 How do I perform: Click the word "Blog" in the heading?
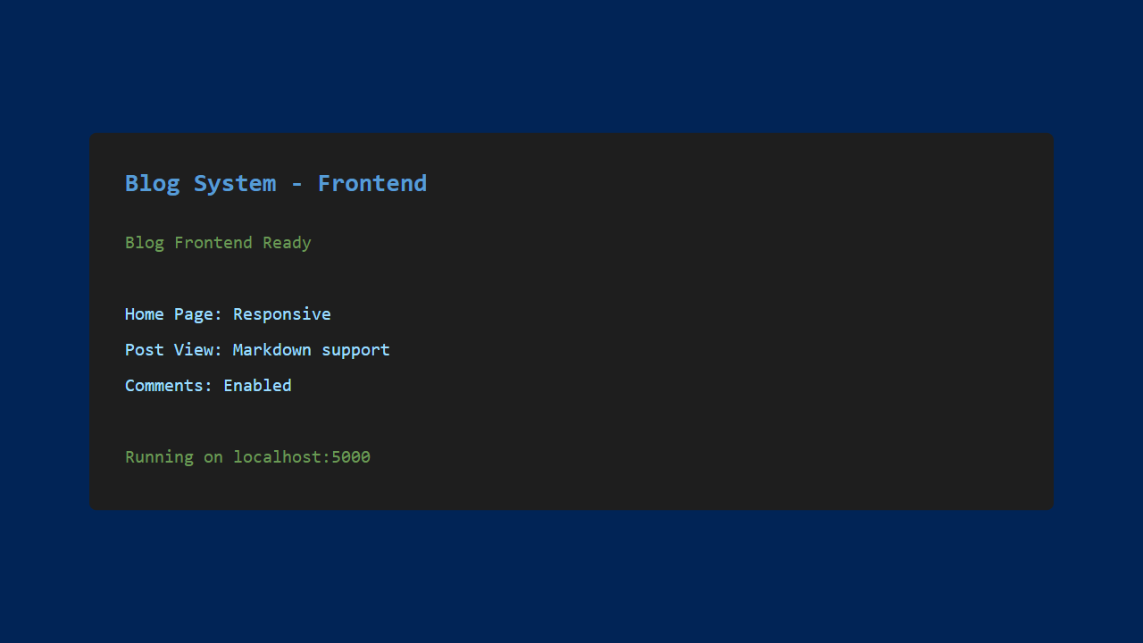point(152,183)
